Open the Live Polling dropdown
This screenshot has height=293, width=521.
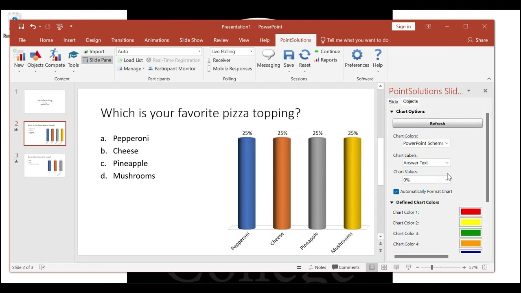(x=232, y=52)
